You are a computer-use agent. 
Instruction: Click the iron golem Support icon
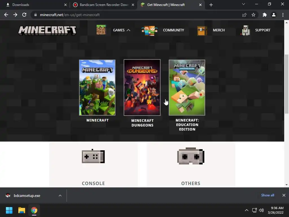(x=246, y=31)
